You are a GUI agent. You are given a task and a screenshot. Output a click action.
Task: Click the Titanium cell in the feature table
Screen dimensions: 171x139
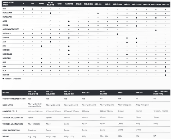32,129
